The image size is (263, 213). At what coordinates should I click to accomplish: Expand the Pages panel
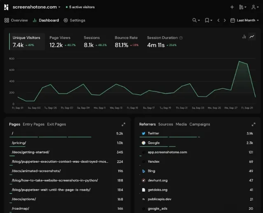tap(123, 124)
